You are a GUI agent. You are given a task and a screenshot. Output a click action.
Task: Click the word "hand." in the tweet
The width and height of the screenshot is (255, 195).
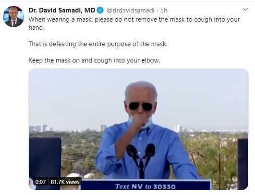pyautogui.click(x=36, y=28)
